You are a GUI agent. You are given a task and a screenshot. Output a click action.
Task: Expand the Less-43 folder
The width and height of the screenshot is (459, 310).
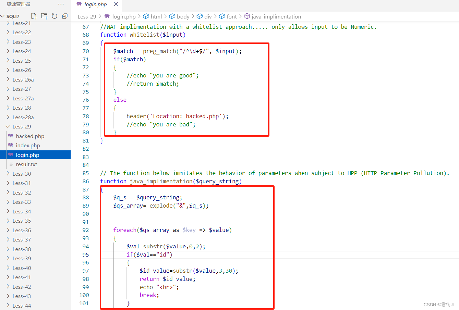coord(22,296)
